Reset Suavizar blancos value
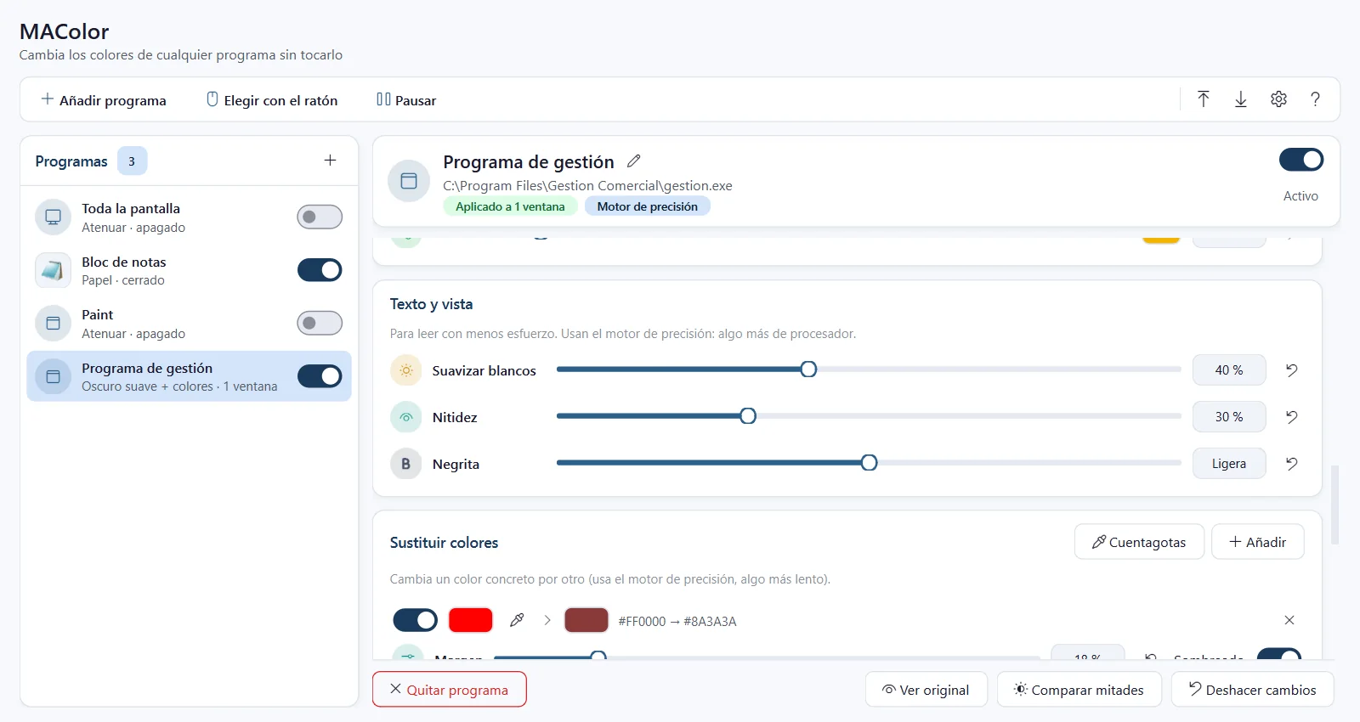The height and width of the screenshot is (722, 1360). pos(1291,370)
